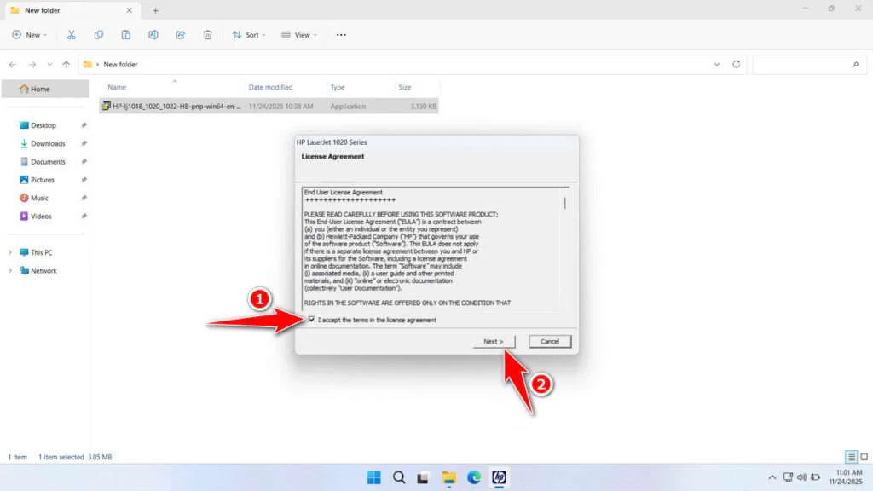The height and width of the screenshot is (491, 873).
Task: Open the View options dropdown
Action: [298, 34]
